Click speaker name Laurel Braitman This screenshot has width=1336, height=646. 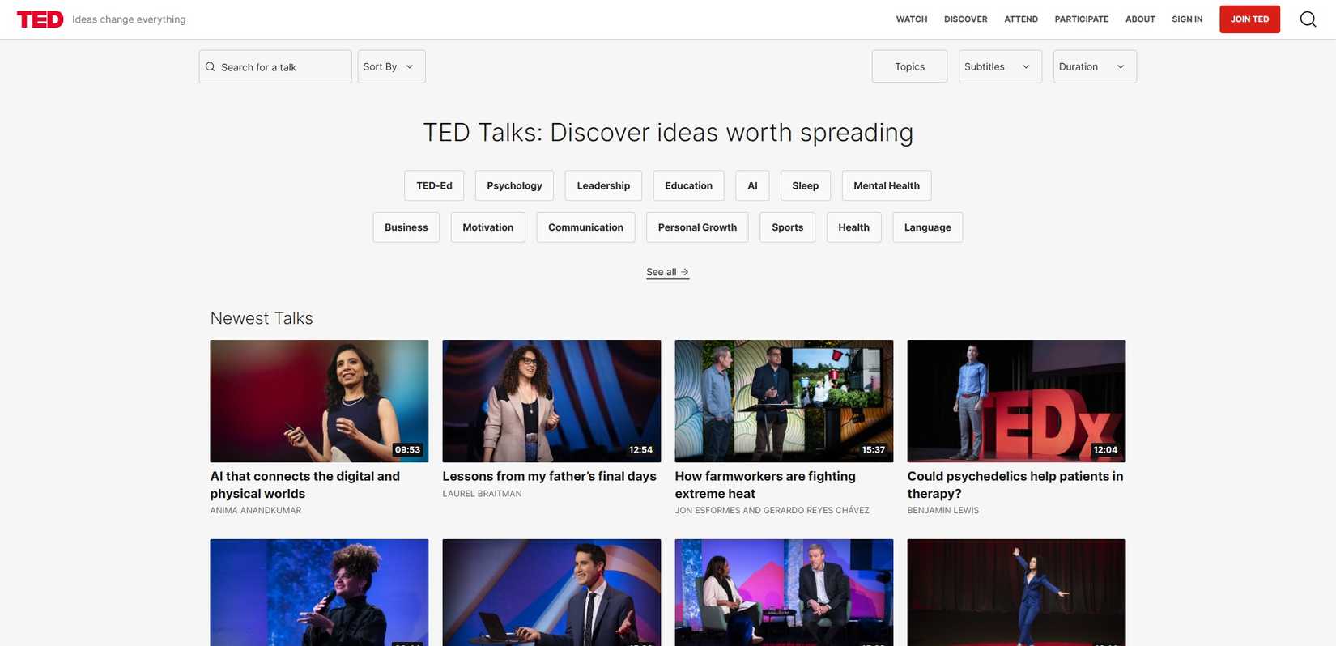coord(483,494)
